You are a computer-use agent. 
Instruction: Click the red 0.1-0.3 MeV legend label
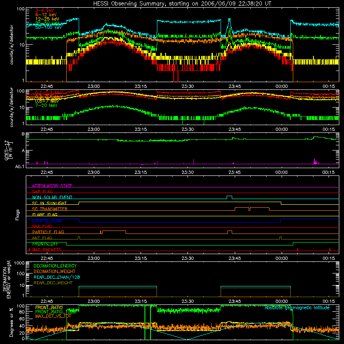point(49,92)
